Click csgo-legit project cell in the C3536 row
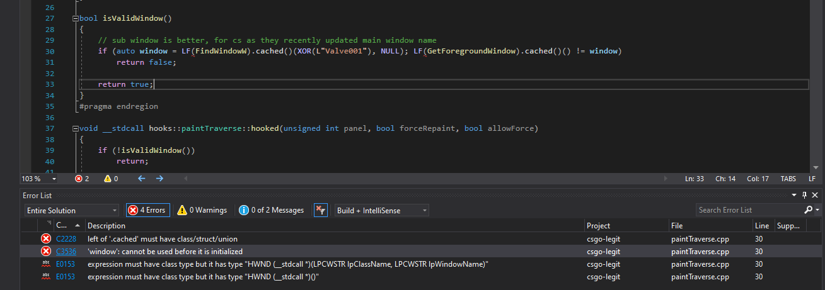The width and height of the screenshot is (825, 290). tap(603, 251)
